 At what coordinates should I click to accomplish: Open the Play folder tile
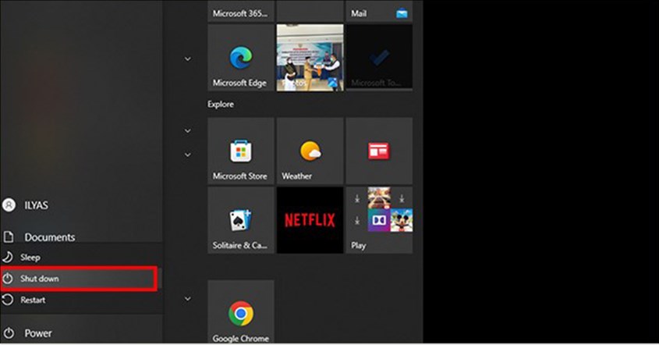(x=379, y=220)
